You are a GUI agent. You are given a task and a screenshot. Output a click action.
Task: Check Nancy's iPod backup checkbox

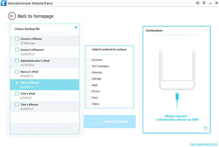click(17, 72)
